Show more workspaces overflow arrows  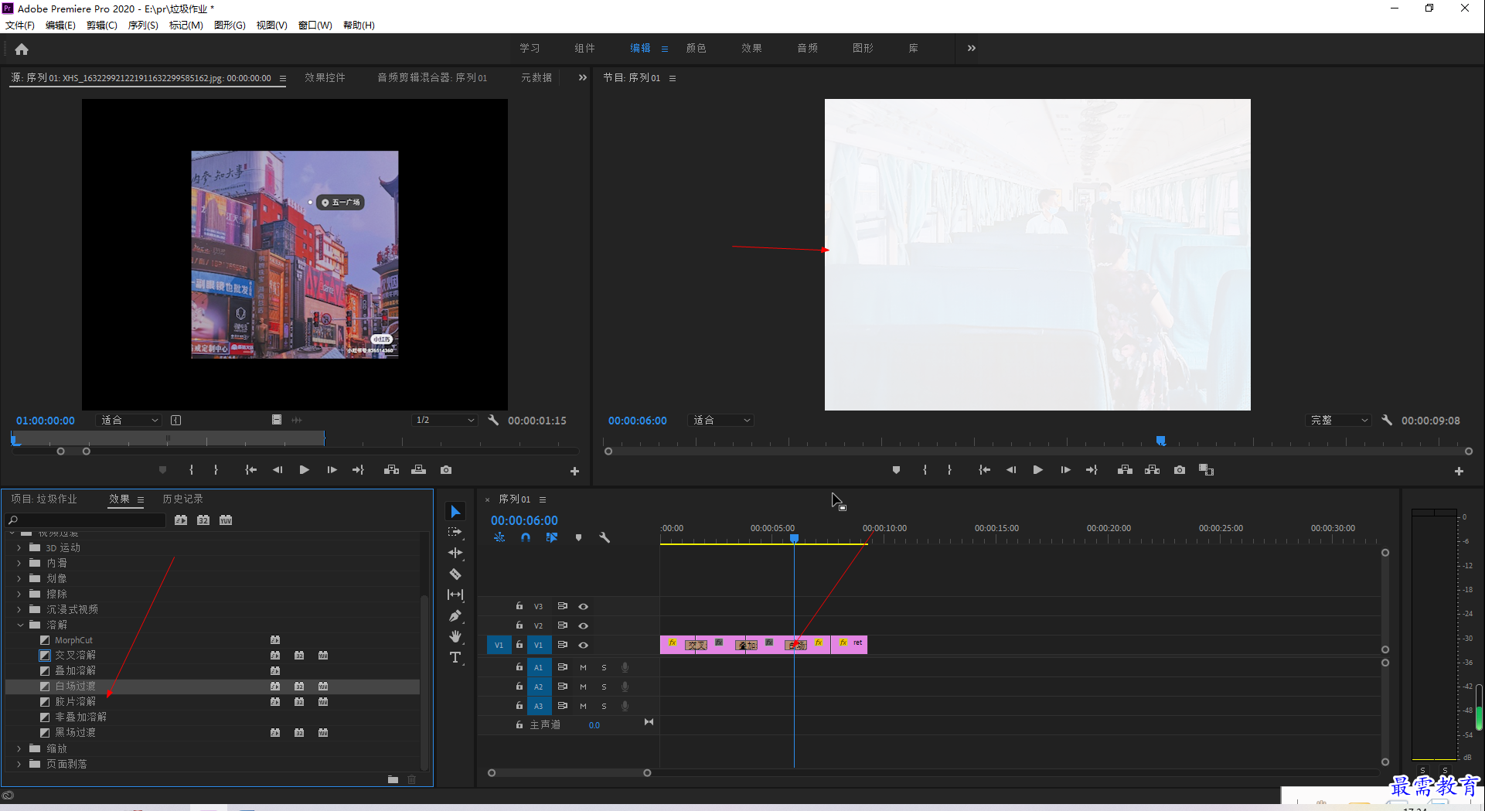972,48
